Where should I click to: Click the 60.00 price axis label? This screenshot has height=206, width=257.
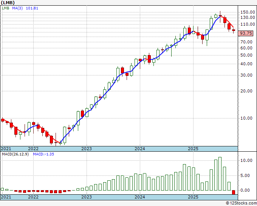pos(246,48)
